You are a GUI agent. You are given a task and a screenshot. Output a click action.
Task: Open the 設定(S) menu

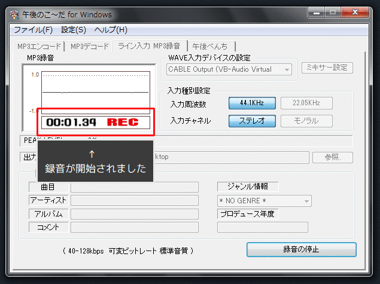pyautogui.click(x=74, y=30)
